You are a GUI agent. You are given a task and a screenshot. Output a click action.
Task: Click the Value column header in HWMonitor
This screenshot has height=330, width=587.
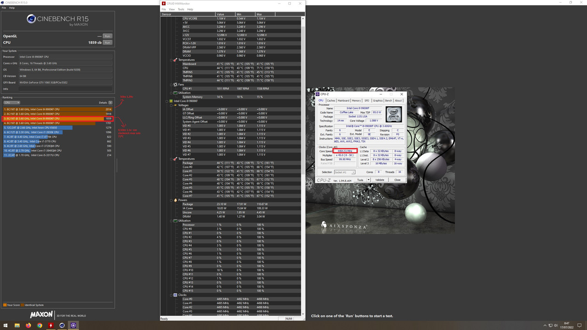225,14
